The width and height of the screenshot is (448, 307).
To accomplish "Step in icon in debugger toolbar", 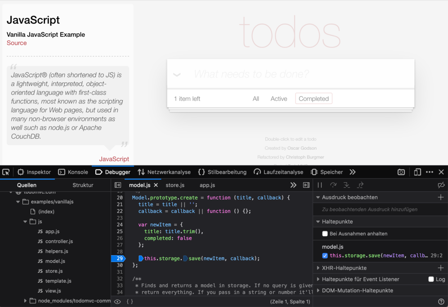I will [347, 185].
